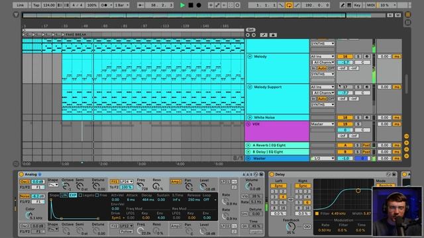
Task: Toggle the computer MIDI keyboard icon
Action: coord(349,5)
